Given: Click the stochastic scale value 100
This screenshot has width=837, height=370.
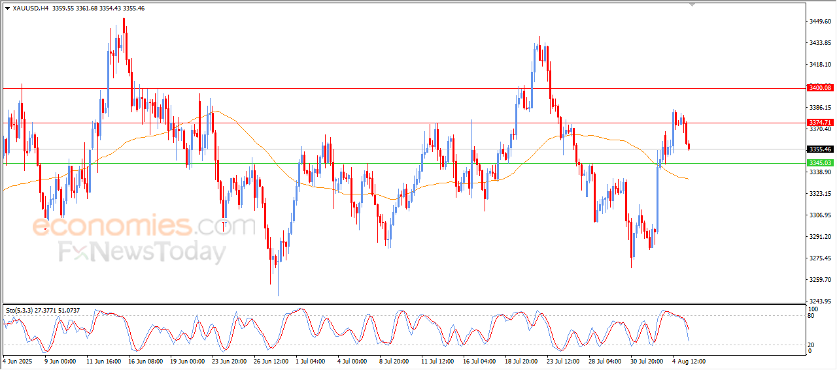Looking at the screenshot, I should click(x=813, y=309).
